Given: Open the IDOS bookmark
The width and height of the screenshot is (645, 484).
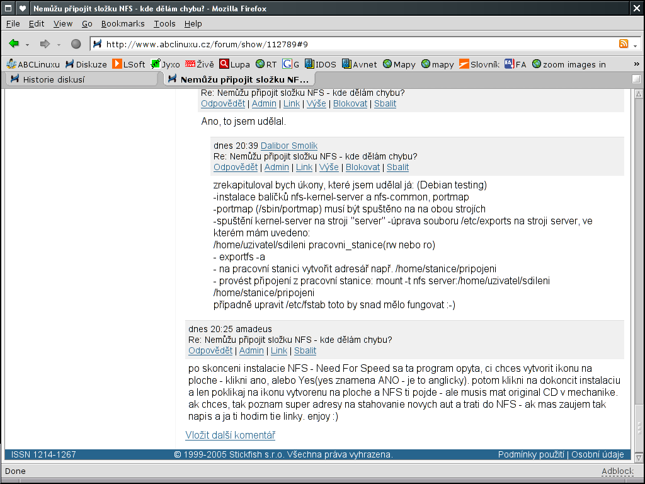Looking at the screenshot, I should pyautogui.click(x=320, y=64).
